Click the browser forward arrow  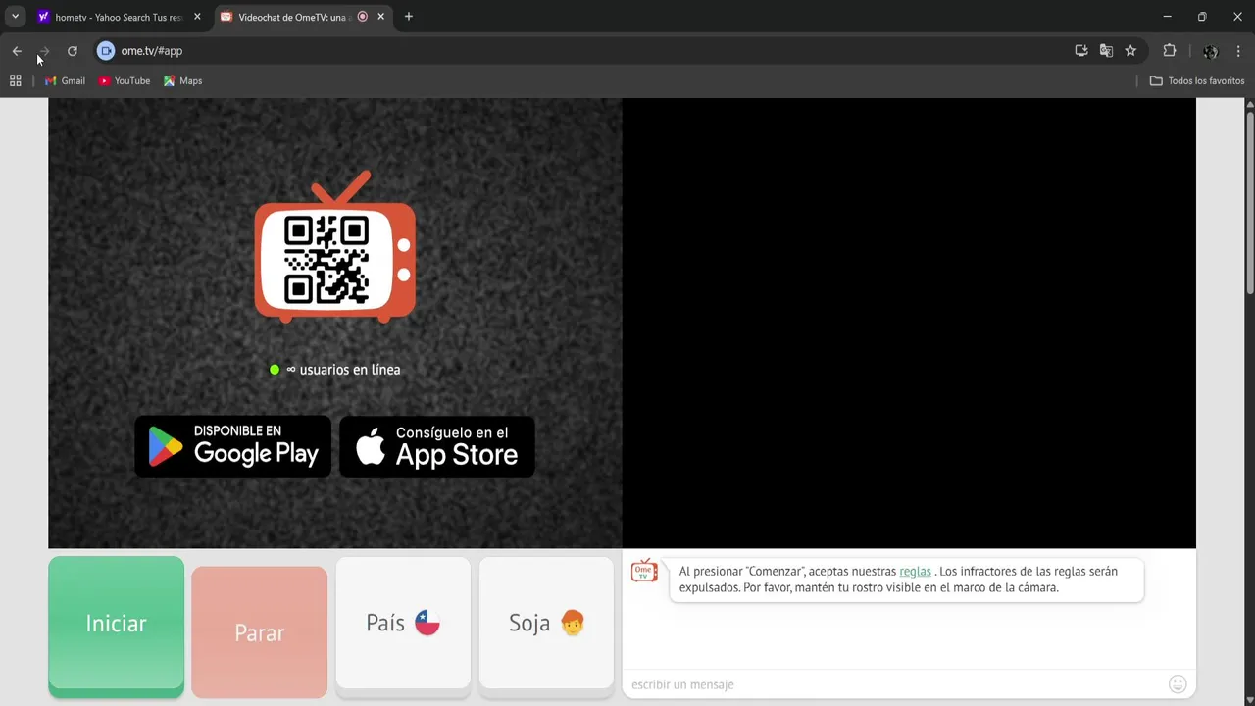coord(44,51)
